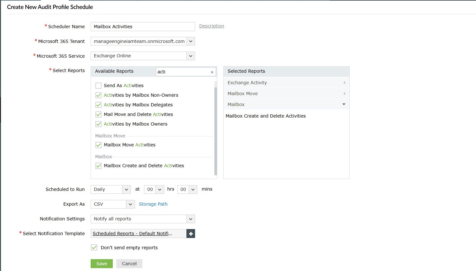Collapse the Mailbox selected reports group
This screenshot has width=476, height=271.
344,104
